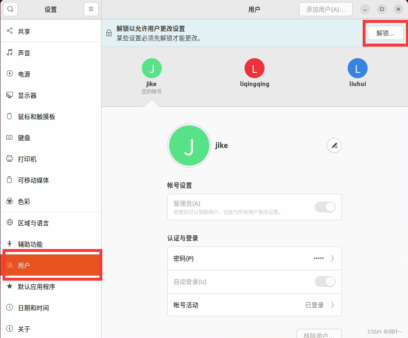Click the 您的帐号 label under jike
Image resolution: width=408 pixels, height=338 pixels.
pos(152,91)
